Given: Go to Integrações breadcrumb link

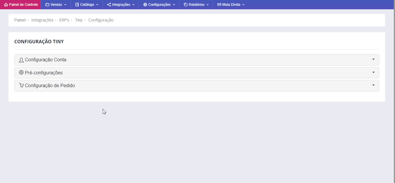Looking at the screenshot, I should pos(42,20).
